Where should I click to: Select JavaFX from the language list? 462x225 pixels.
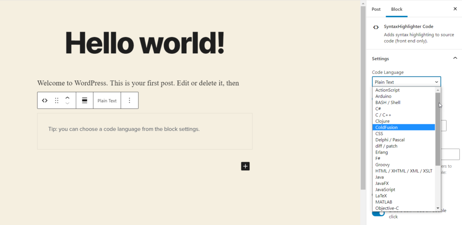(x=404, y=183)
